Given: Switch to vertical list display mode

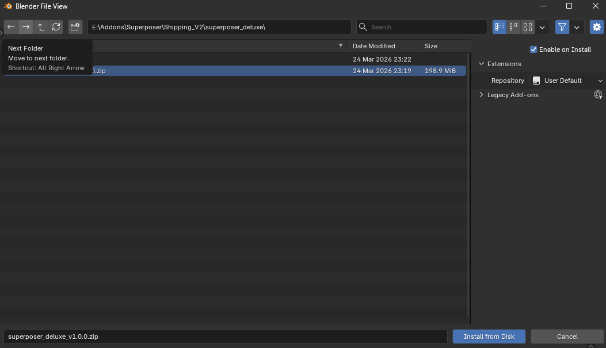Looking at the screenshot, I should click(500, 27).
